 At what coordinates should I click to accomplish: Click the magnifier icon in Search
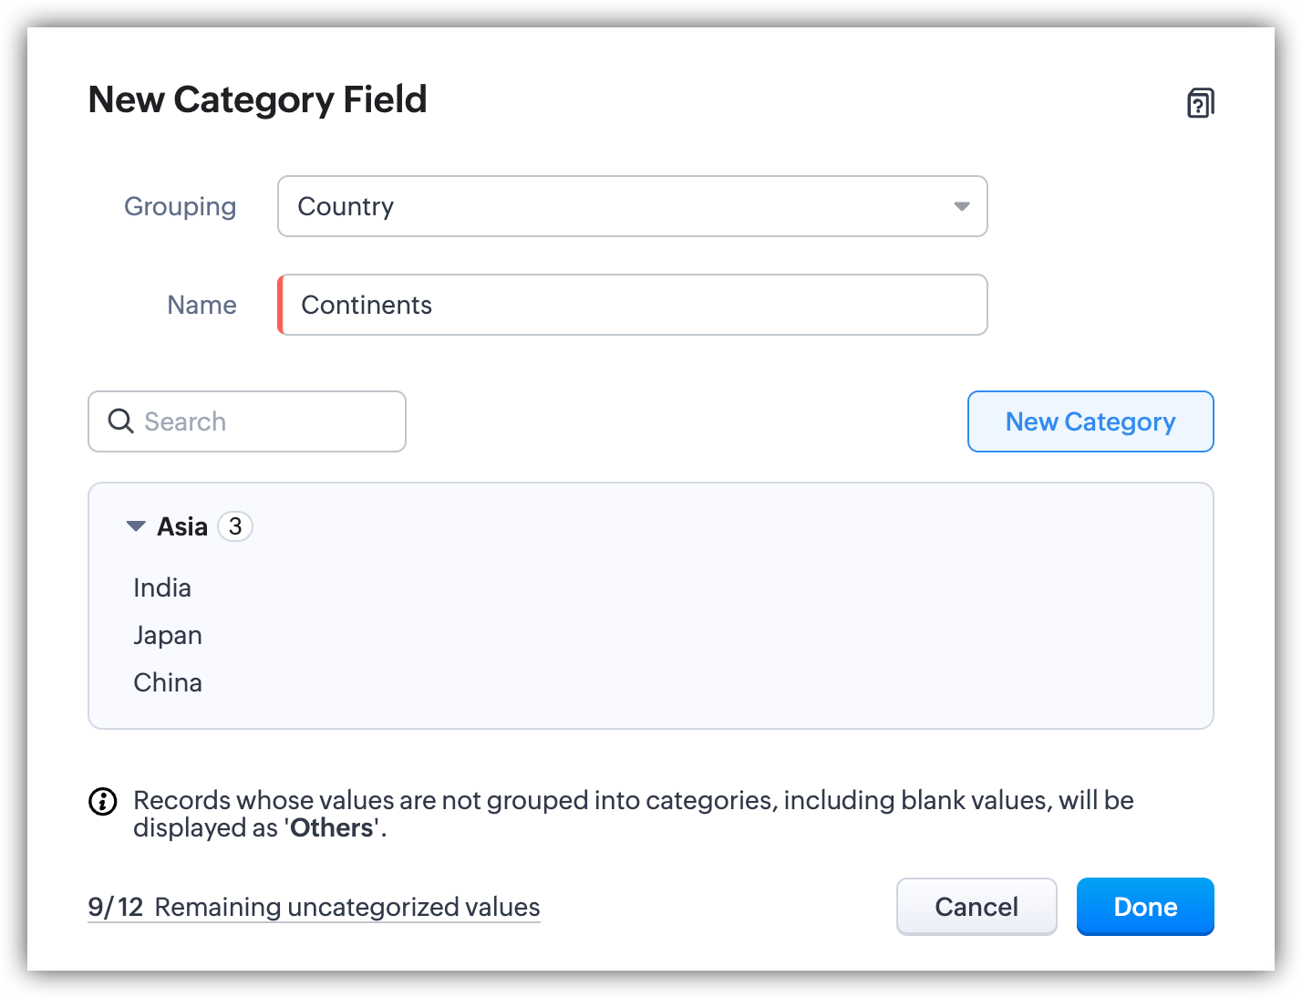click(x=120, y=421)
